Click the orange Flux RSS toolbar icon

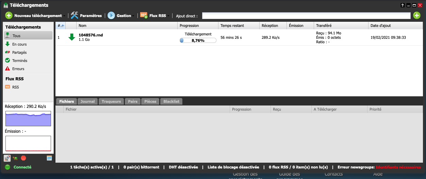pos(144,15)
